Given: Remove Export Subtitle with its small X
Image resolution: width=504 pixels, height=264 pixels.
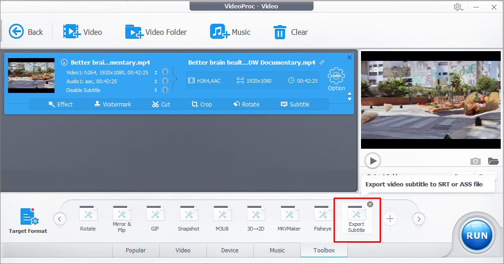Looking at the screenshot, I should tap(370, 205).
